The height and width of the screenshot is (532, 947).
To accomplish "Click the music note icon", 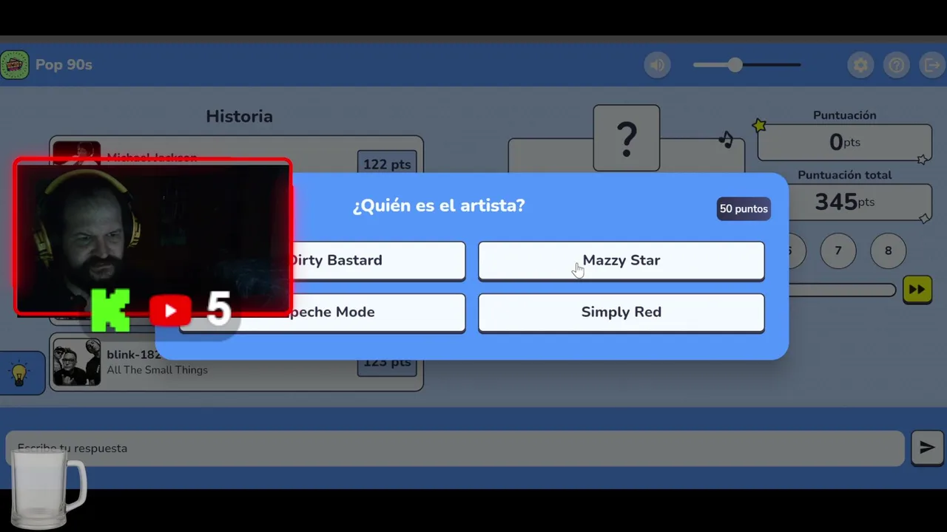I will point(727,139).
